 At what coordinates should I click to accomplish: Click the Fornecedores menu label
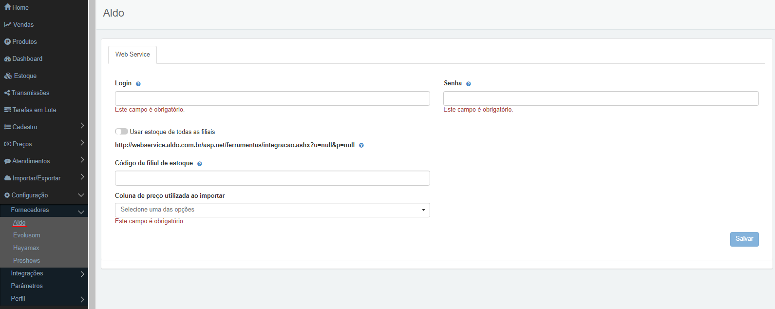[x=30, y=210]
